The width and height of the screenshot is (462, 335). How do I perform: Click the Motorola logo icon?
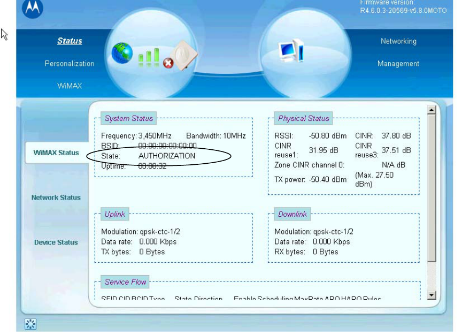pos(33,7)
